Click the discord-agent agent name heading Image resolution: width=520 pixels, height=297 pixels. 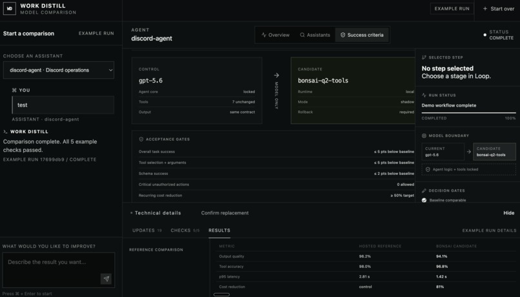click(152, 39)
